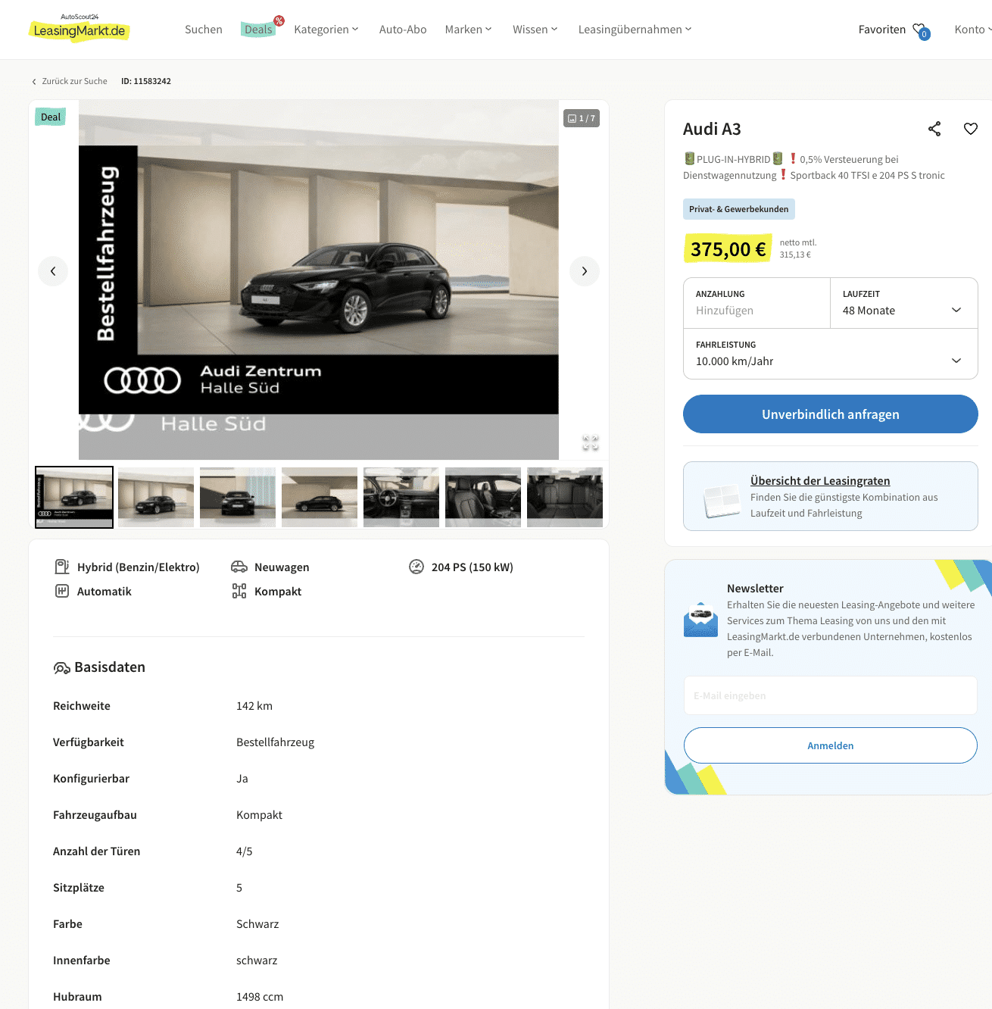Select the second thumbnail front-side car view

(156, 497)
